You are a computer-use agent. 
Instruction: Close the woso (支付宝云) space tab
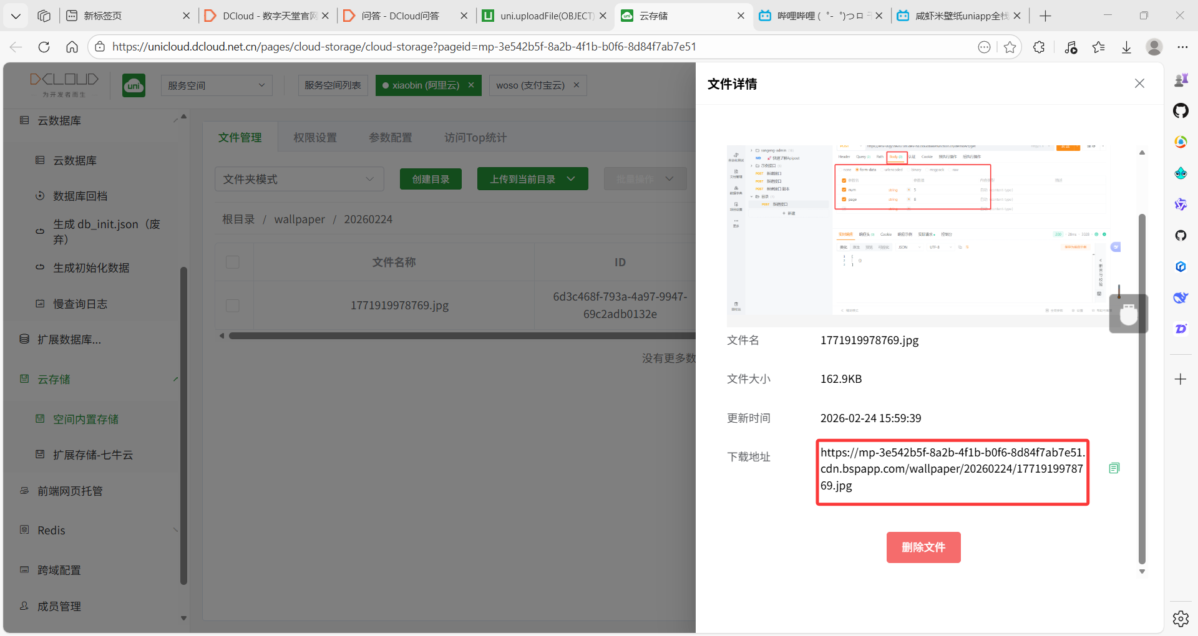coord(577,85)
